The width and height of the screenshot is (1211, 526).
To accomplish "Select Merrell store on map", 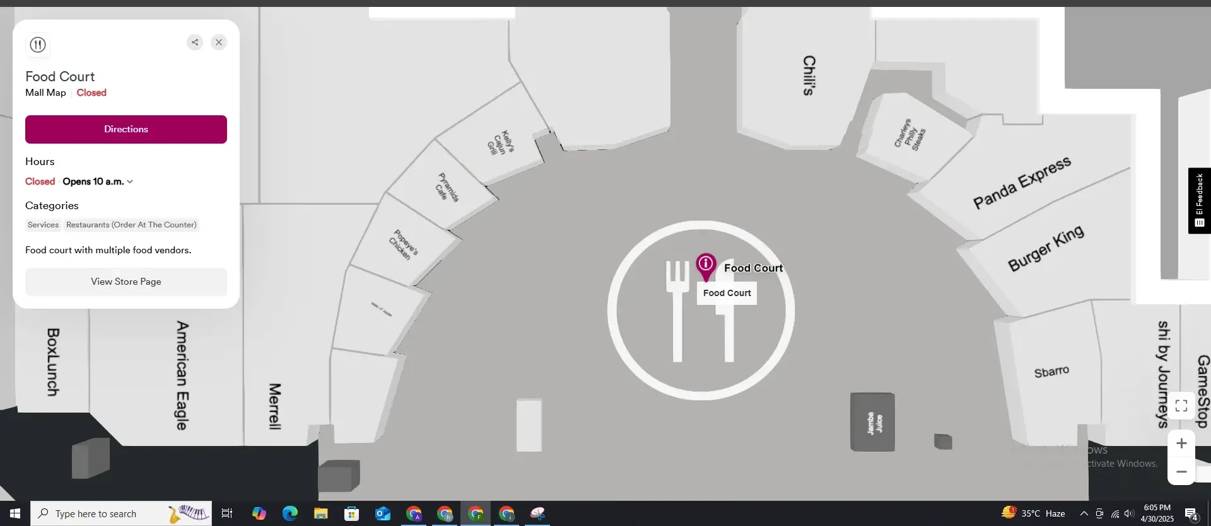I will (274, 406).
